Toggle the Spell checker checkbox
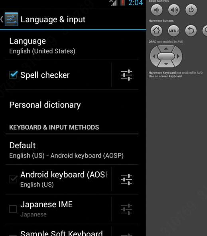 click(13, 75)
